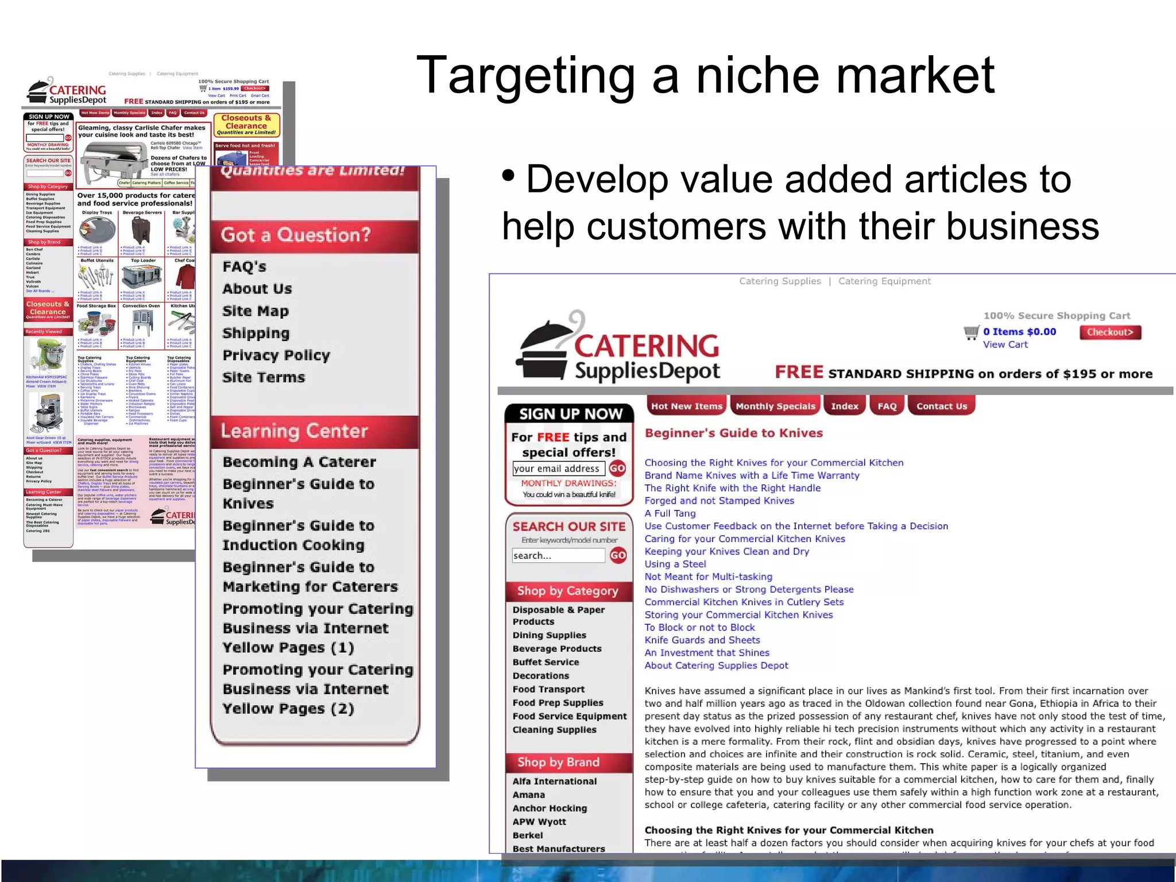This screenshot has width=1176, height=882.
Task: Open the Catering Supplies top link in large page
Action: tap(780, 281)
